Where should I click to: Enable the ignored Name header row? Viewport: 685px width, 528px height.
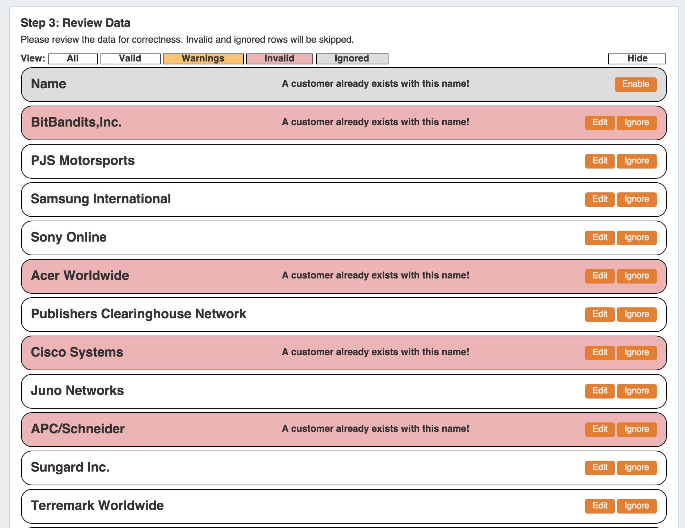[x=635, y=84]
